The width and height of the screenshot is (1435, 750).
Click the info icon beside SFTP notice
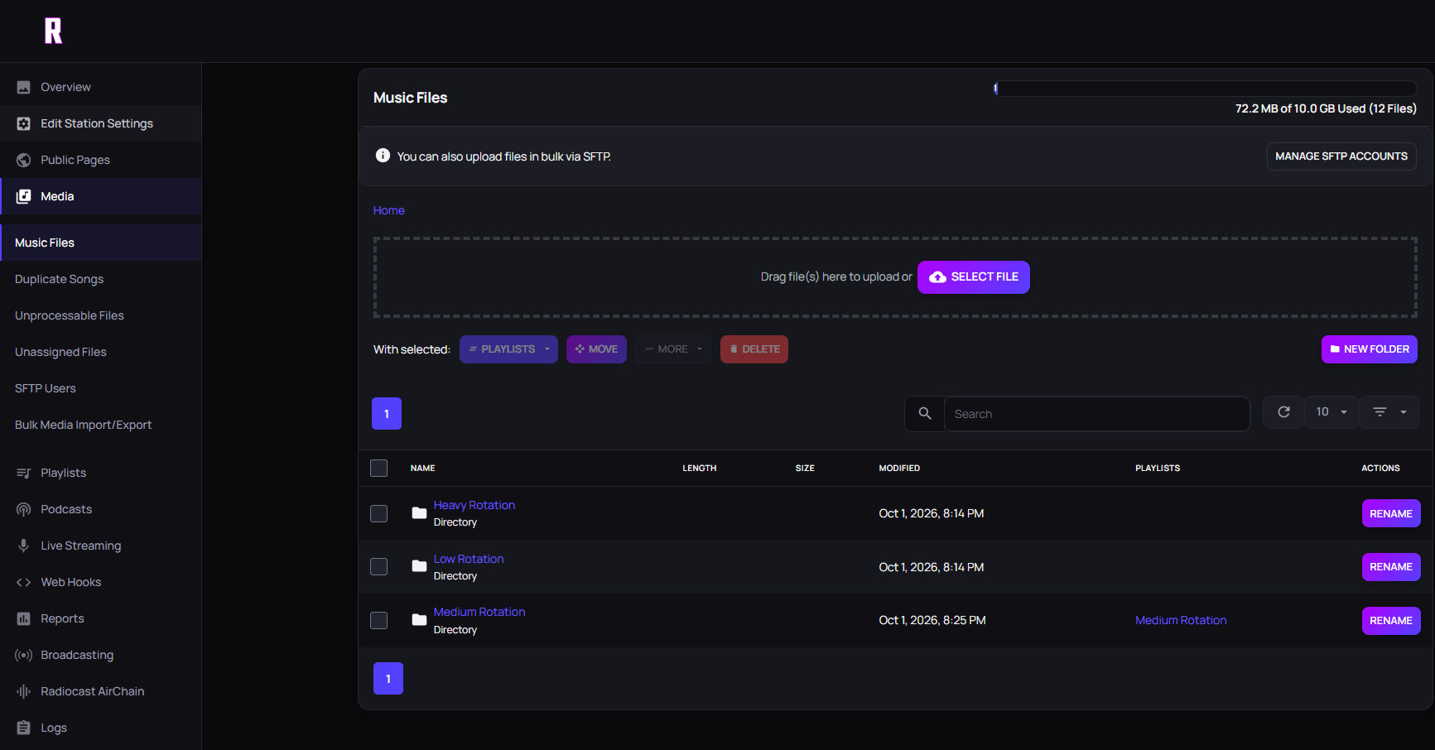(383, 156)
